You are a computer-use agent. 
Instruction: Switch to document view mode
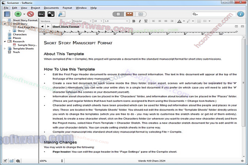(118, 14)
